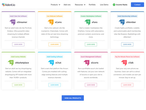Click the blue xMember icon

[122, 22]
